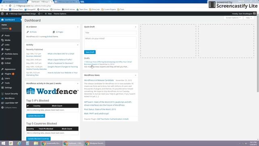Open the Screen Options dropdown
Image resolution: width=259 pixels, height=146 pixels.
[233, 18]
